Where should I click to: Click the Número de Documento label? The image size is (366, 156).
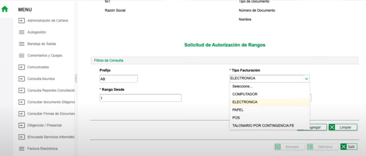(x=257, y=11)
